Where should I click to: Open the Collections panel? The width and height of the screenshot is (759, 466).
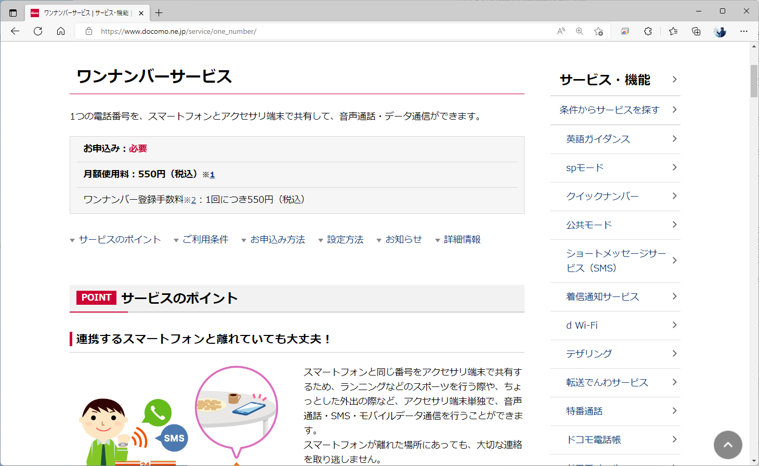[696, 31]
